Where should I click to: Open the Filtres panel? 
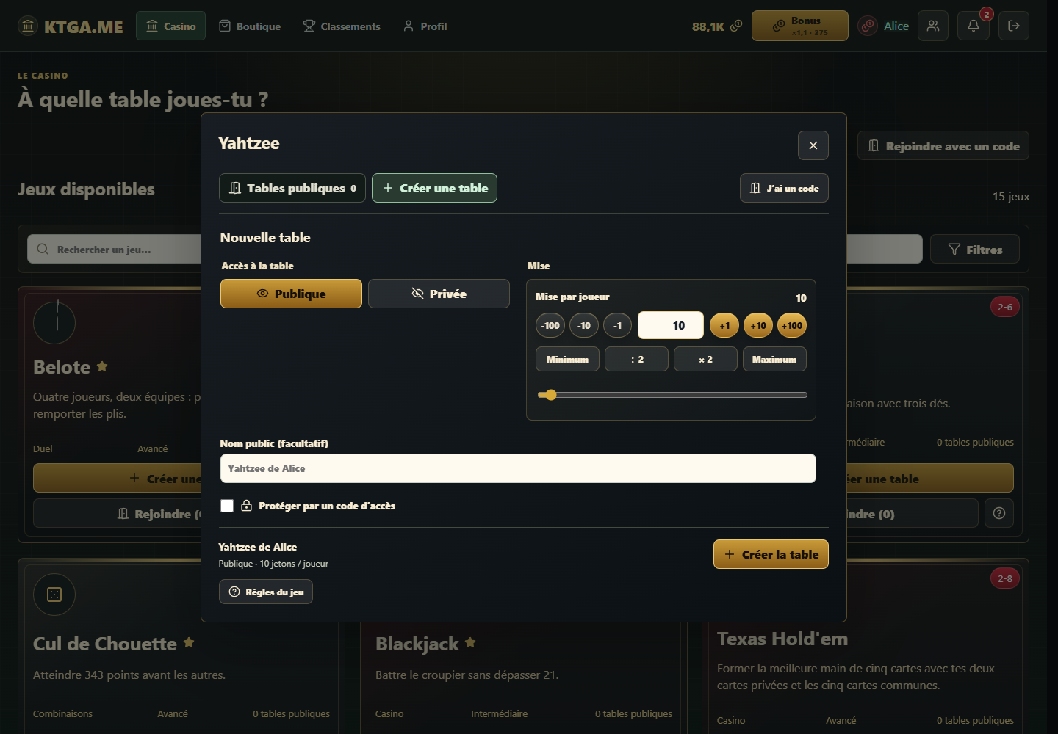coord(975,249)
